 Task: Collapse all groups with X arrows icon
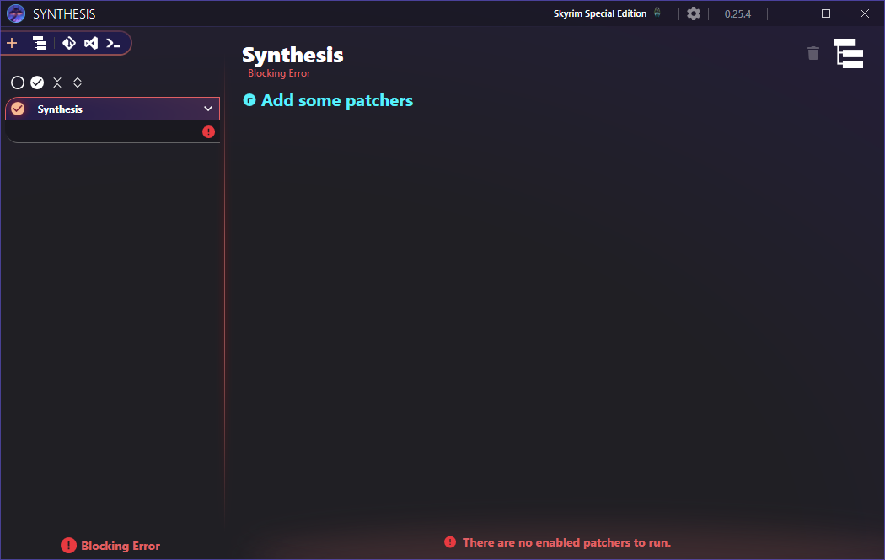tap(57, 83)
